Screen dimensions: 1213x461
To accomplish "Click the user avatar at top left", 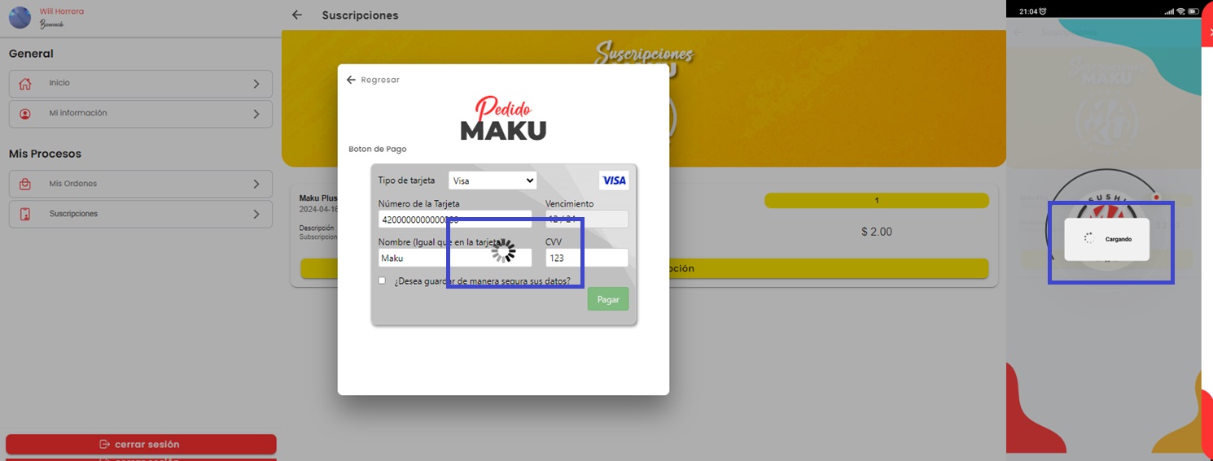I will click(x=20, y=17).
